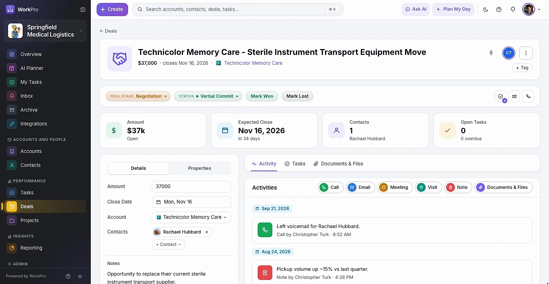This screenshot has width=549, height=284.
Task: Open the Technicolor Memory Care account link
Action: click(x=253, y=63)
